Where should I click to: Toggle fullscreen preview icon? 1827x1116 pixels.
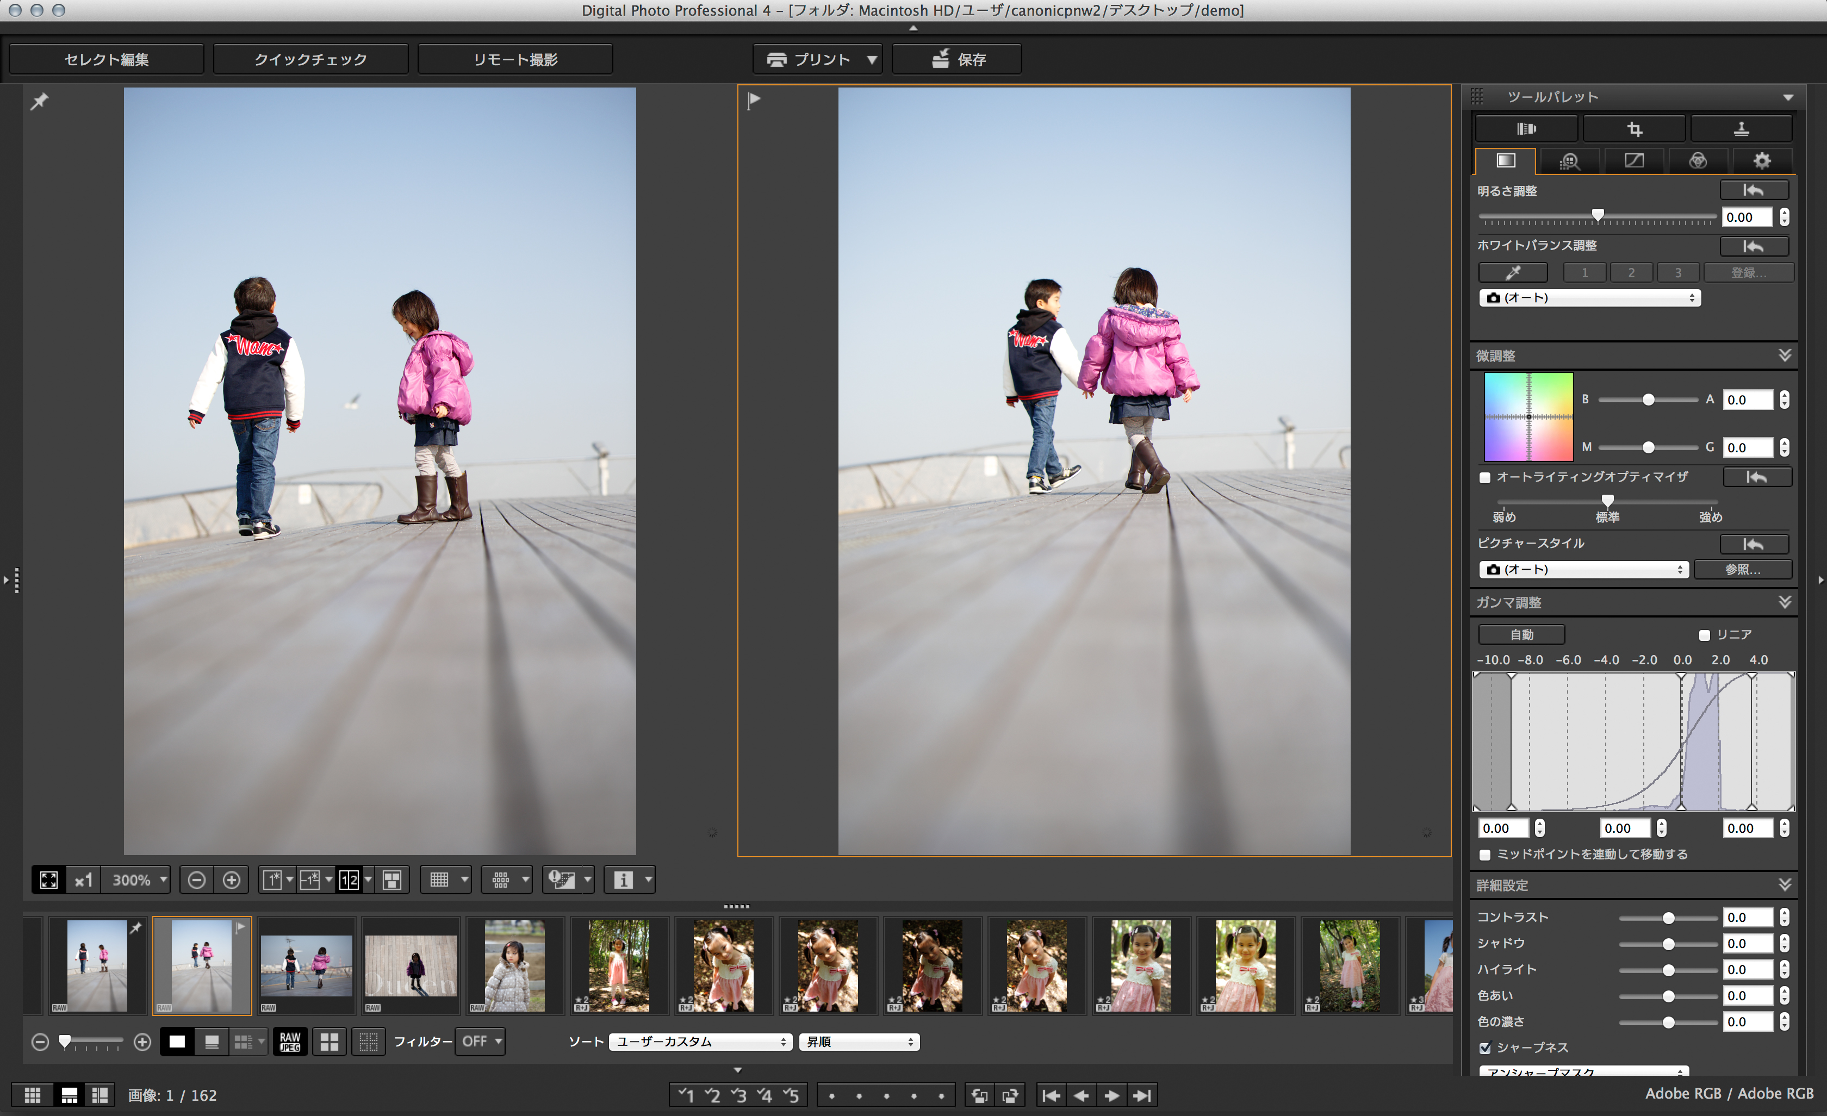tap(49, 880)
